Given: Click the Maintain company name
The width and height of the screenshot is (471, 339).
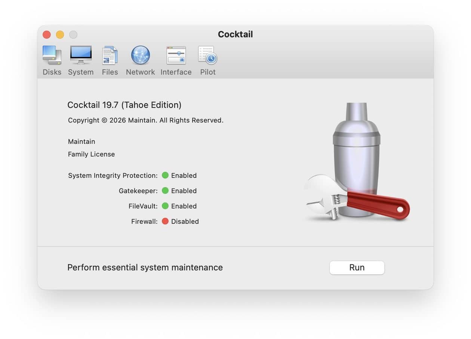Looking at the screenshot, I should tap(81, 141).
